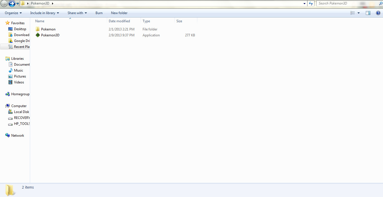Toggle the preview pane

pyautogui.click(x=368, y=13)
